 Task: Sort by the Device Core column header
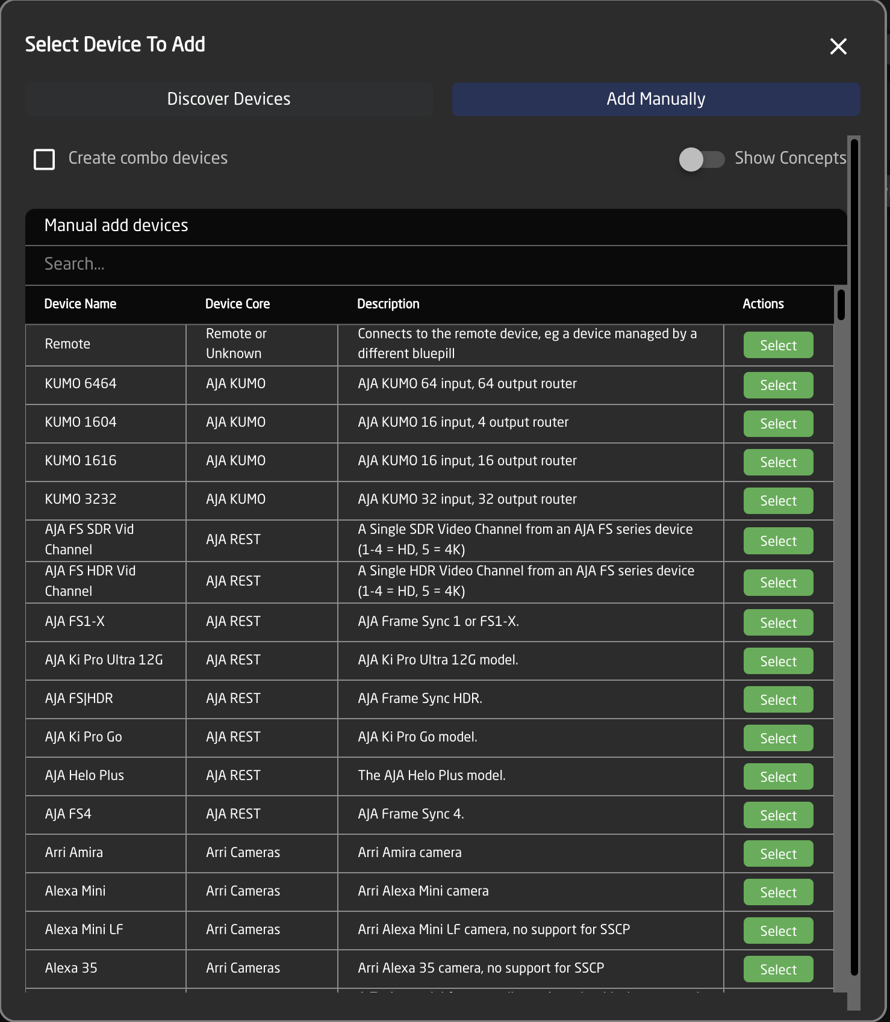pos(237,304)
